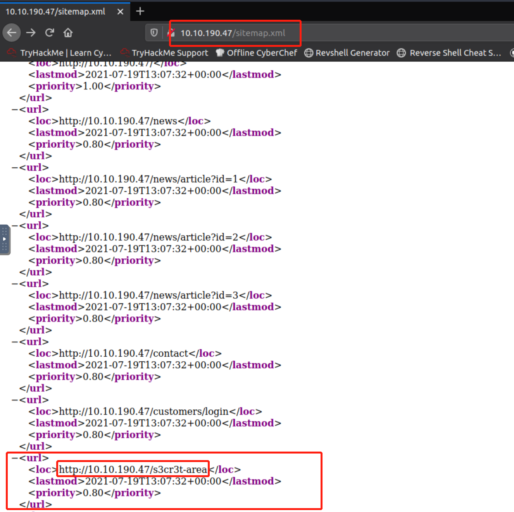
Task: Collapse the url node for s3cr3t-area
Action: click(x=15, y=458)
